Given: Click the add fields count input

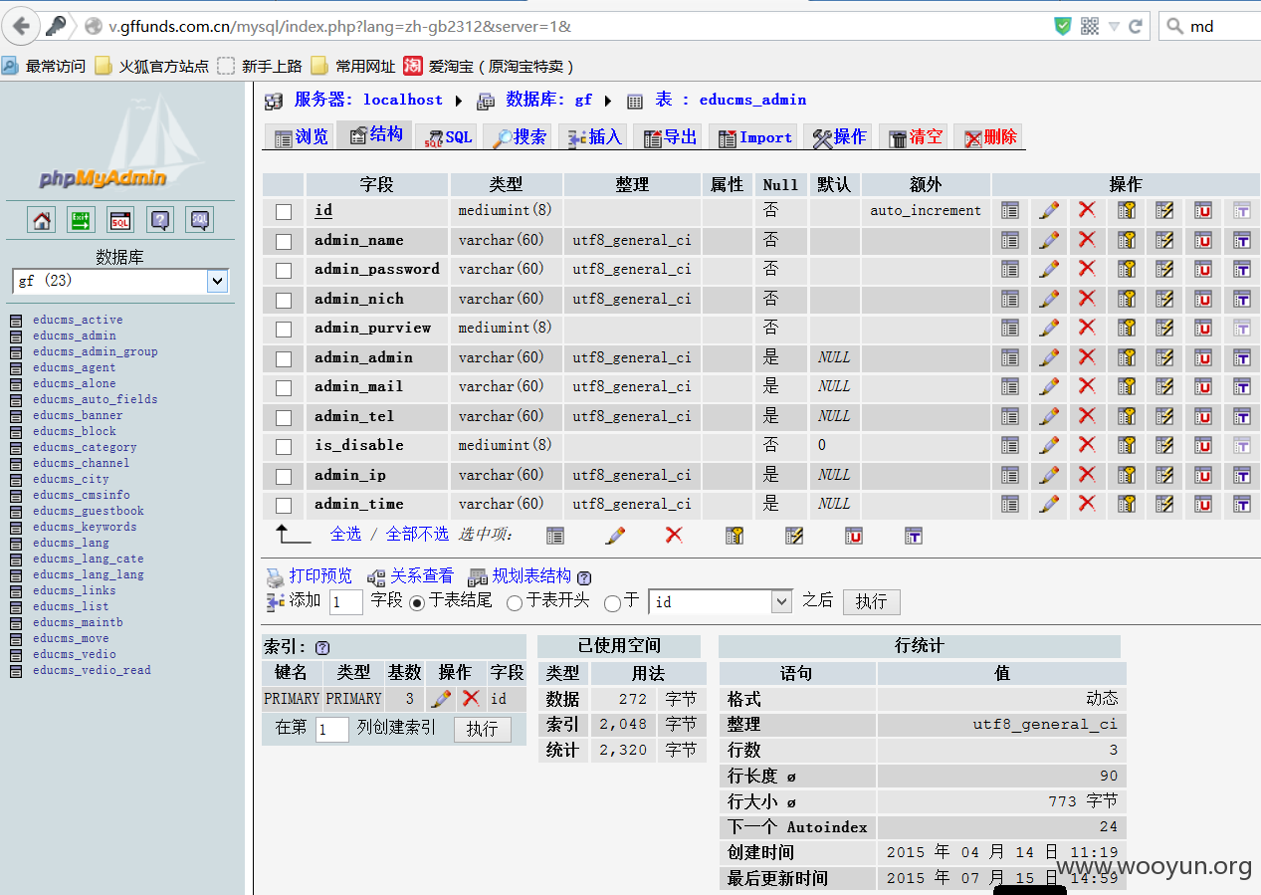Looking at the screenshot, I should point(345,602).
